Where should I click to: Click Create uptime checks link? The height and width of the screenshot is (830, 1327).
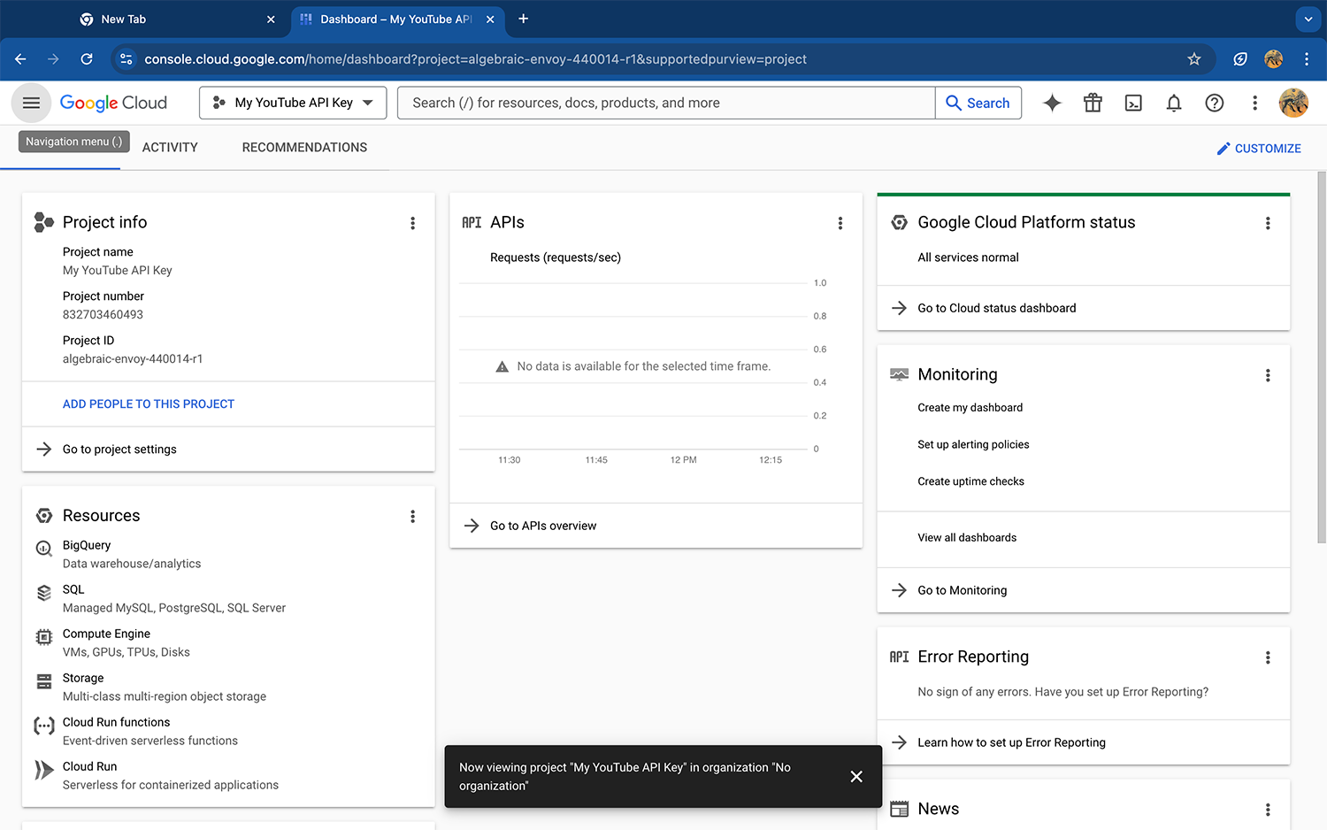[x=970, y=482]
